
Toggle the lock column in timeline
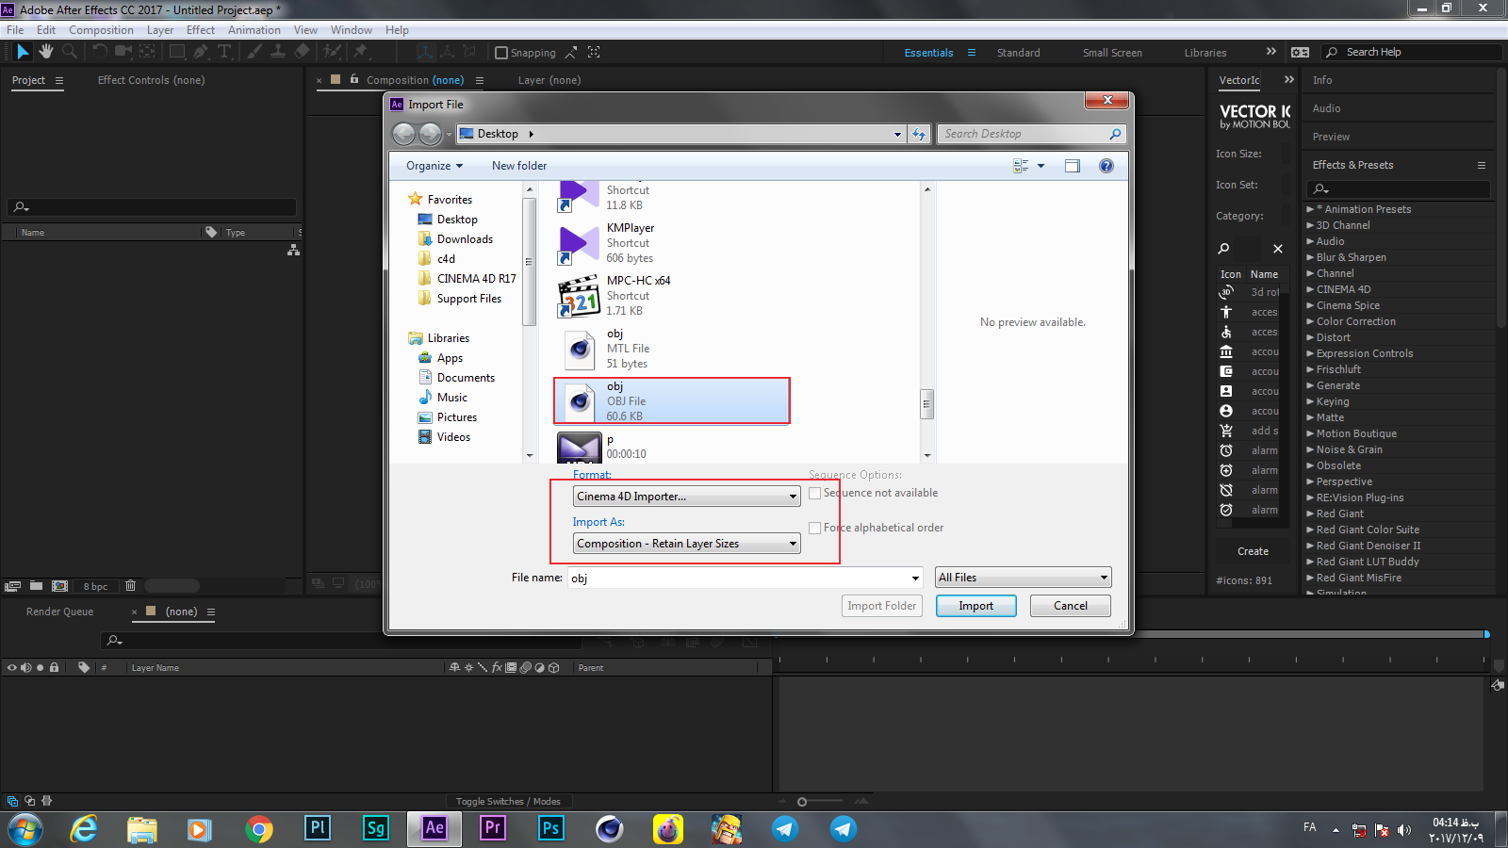click(x=55, y=667)
